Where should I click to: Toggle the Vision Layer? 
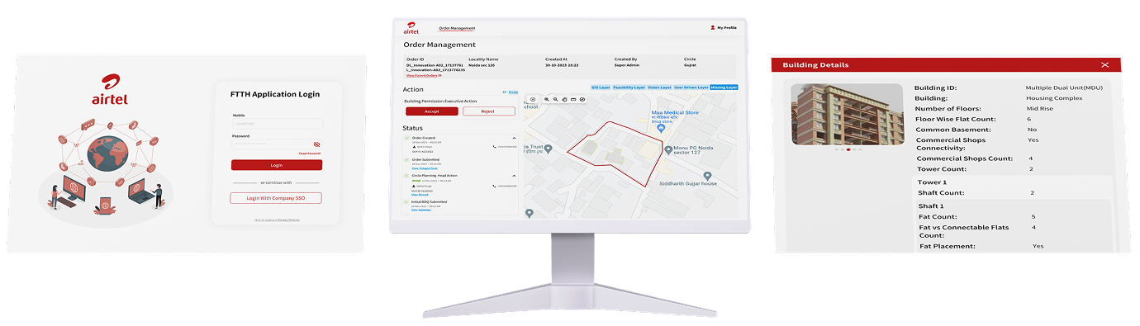(x=659, y=87)
